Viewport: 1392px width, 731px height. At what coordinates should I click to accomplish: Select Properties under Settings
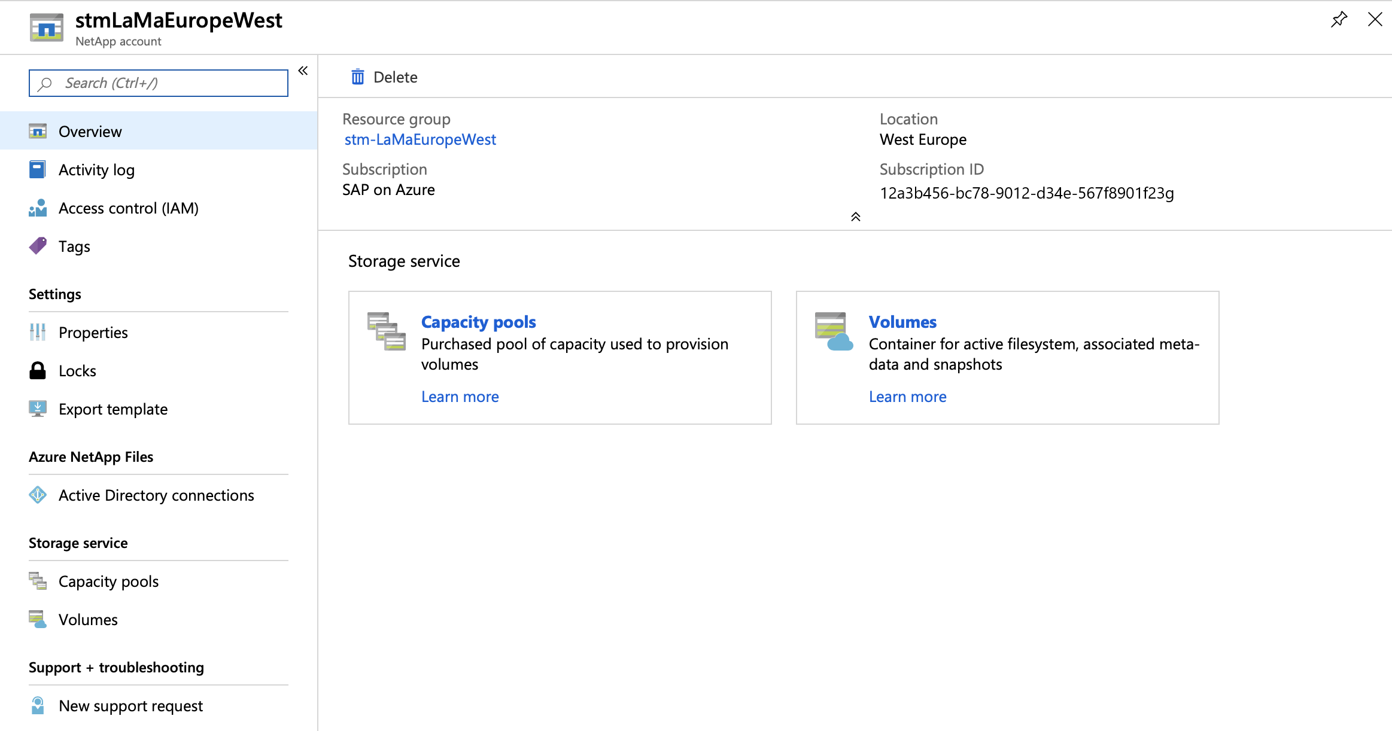[x=93, y=333]
